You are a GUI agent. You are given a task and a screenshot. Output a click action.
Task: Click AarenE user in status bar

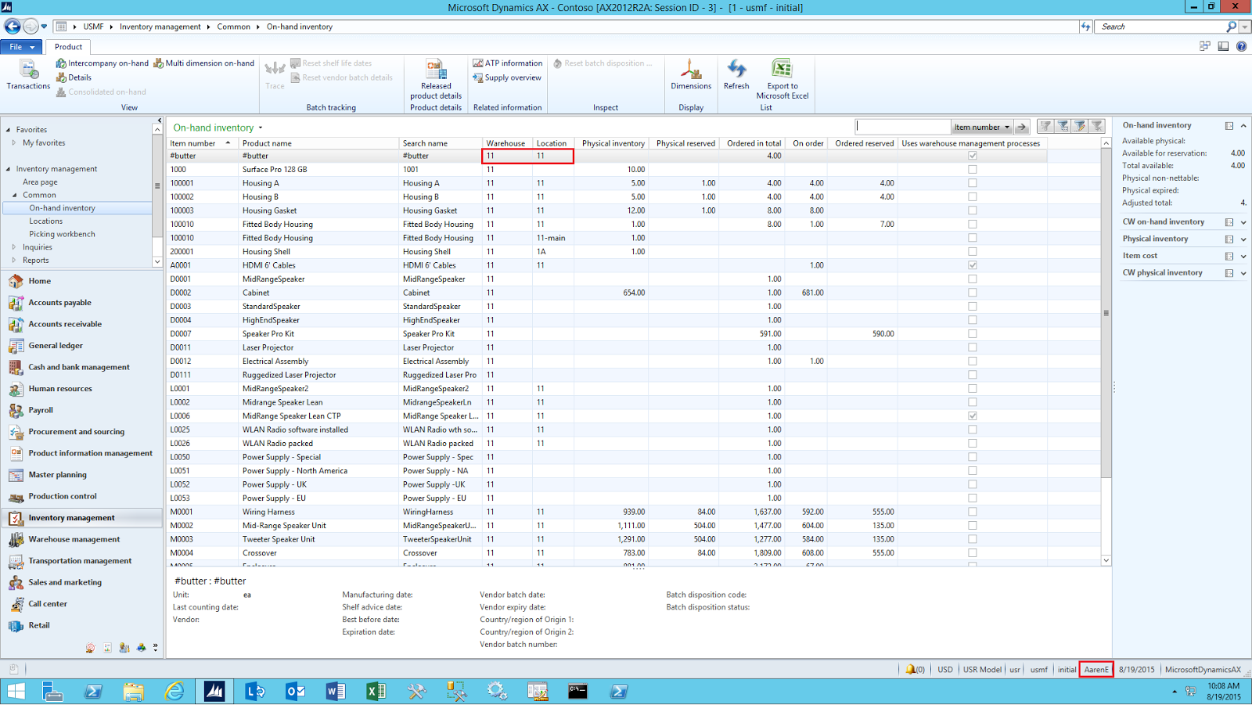click(x=1096, y=670)
